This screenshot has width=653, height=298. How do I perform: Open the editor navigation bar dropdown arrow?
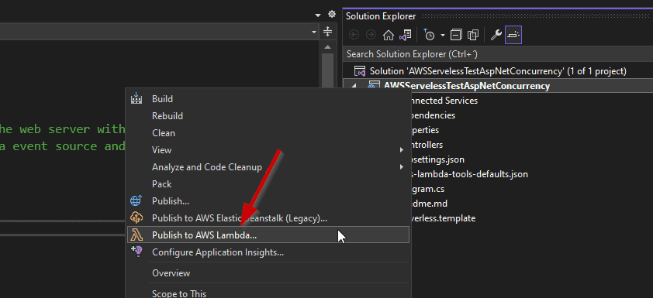tap(314, 32)
